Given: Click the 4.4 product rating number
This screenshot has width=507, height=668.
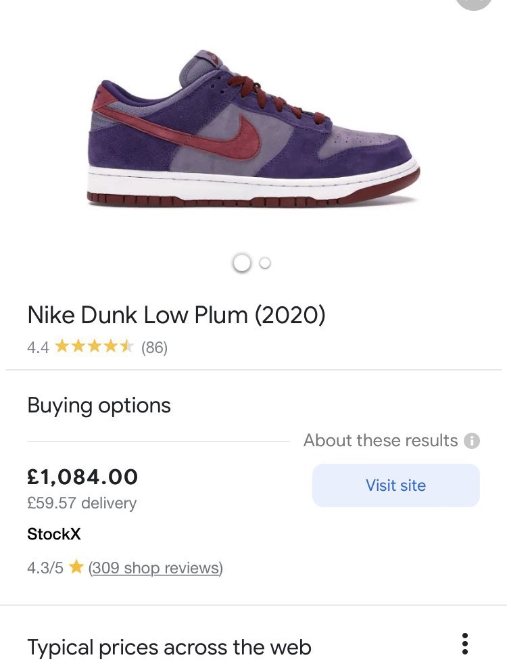Looking at the screenshot, I should [38, 348].
